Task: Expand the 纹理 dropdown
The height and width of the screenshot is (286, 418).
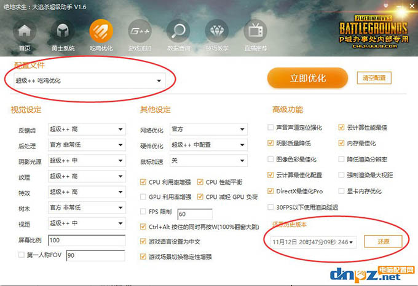Action: pyautogui.click(x=87, y=176)
